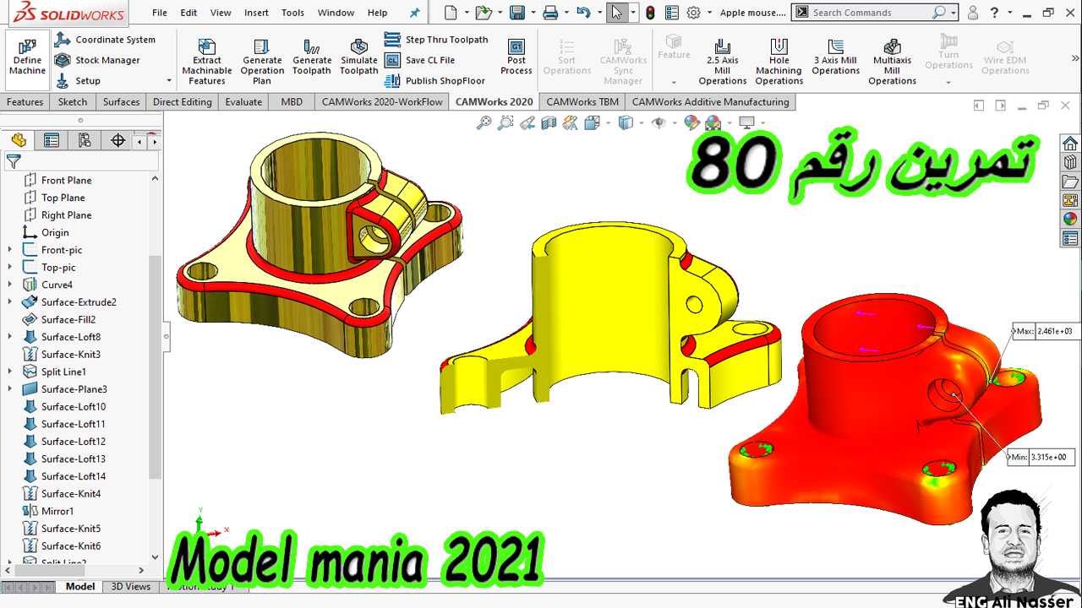Expand the Surface-Extrude2 node
The width and height of the screenshot is (1082, 608).
coord(10,302)
